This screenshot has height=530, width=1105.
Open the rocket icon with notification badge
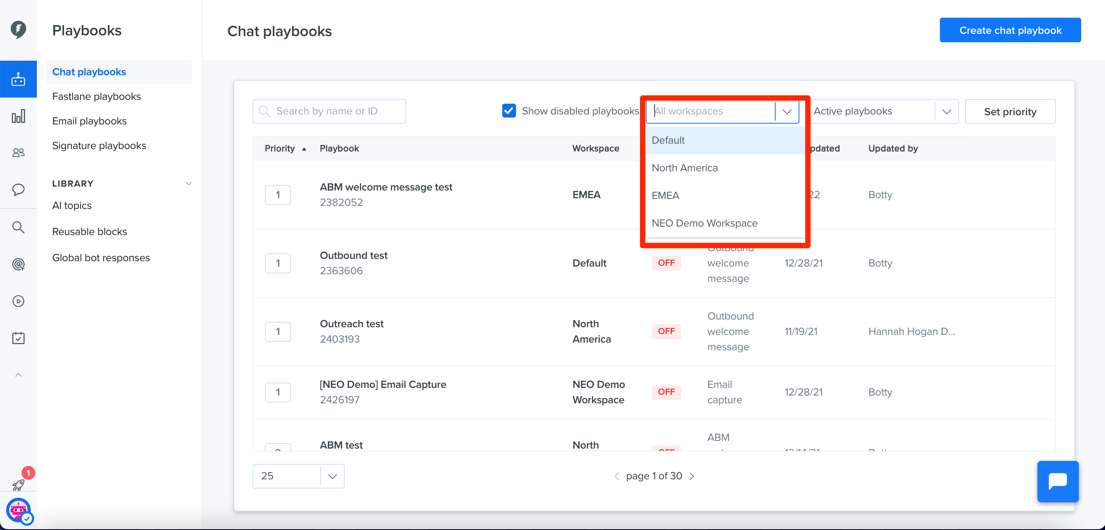pos(18,485)
